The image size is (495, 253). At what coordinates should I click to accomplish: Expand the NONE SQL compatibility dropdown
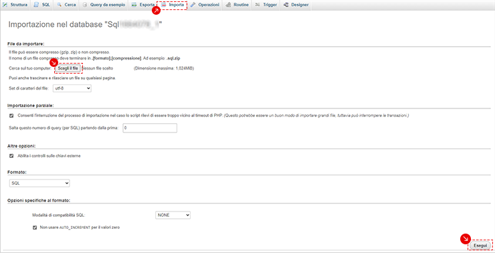pos(173,215)
